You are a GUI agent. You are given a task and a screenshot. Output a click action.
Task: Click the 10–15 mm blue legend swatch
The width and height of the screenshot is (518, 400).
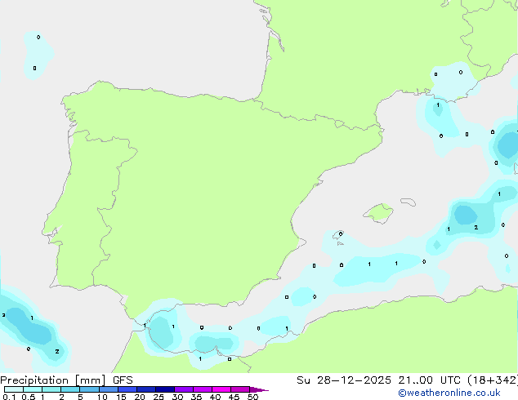[109, 389]
